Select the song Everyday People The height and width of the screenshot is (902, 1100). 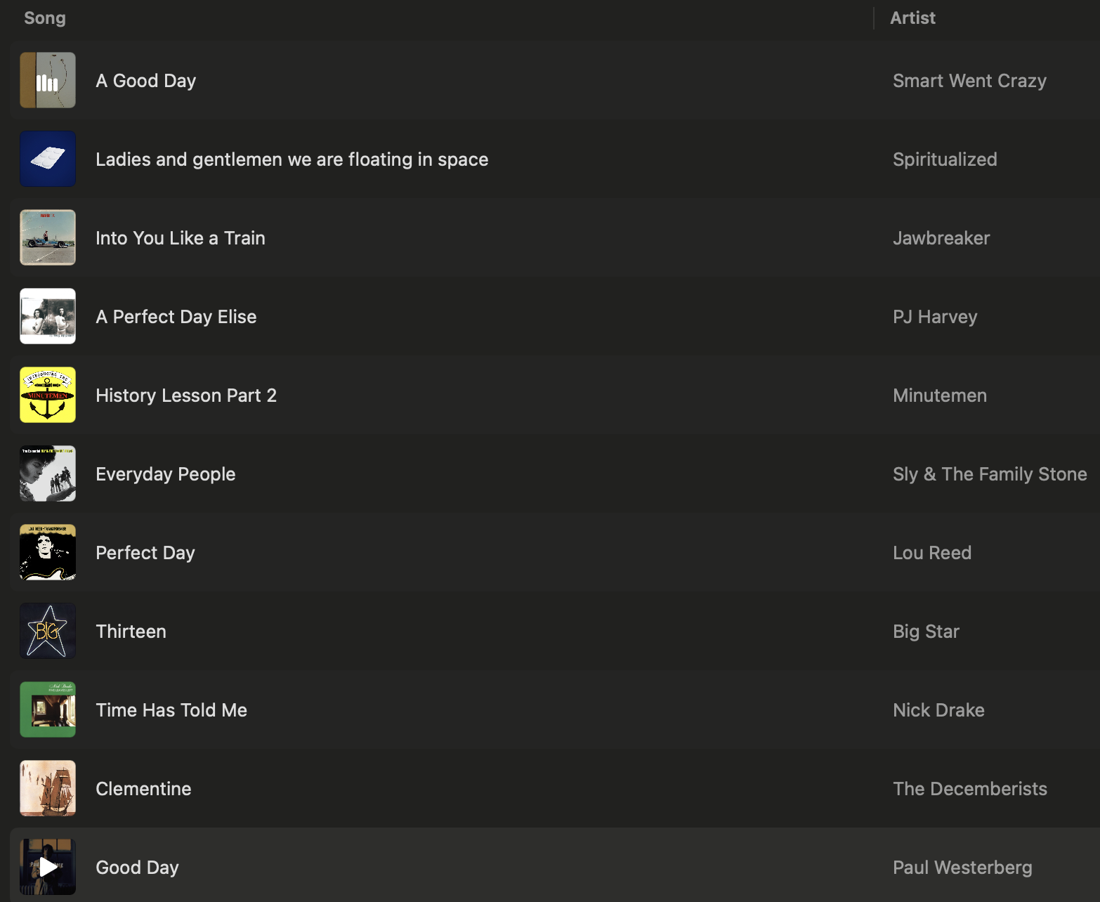pyautogui.click(x=166, y=474)
